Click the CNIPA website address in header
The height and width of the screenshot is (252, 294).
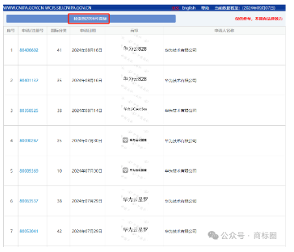coord(47,8)
